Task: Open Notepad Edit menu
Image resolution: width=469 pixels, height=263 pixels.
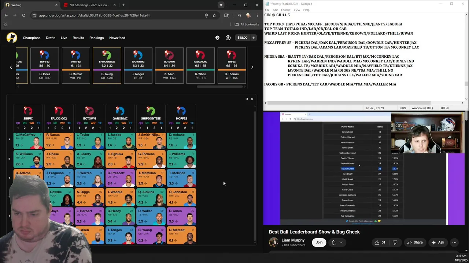Action: click(275, 10)
